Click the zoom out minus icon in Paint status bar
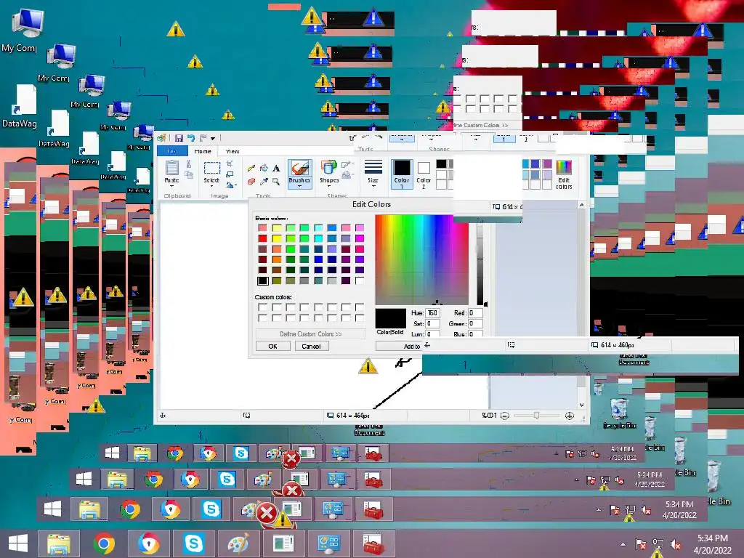The image size is (744, 558). (505, 416)
